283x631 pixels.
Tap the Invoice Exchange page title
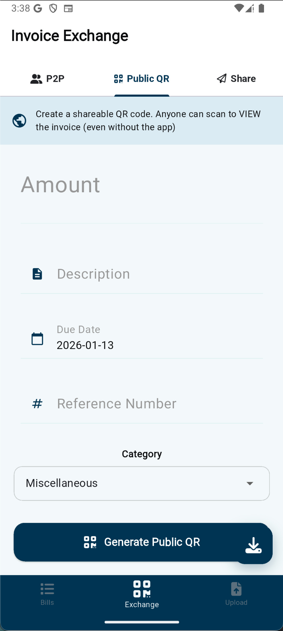click(70, 36)
